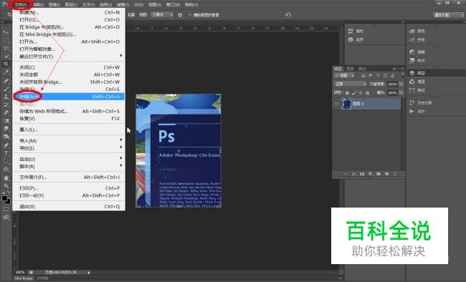Choose Revert (恢复) F12 menu item
The width and height of the screenshot is (466, 282).
click(69, 118)
